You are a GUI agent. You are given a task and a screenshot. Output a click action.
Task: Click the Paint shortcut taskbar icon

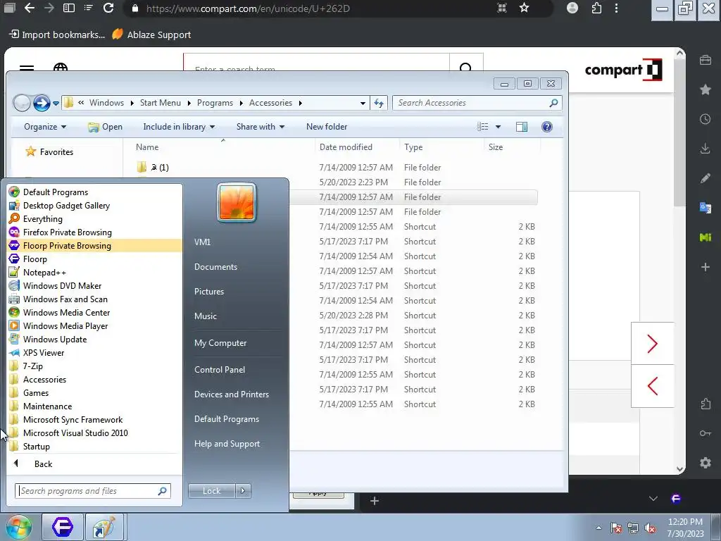tap(104, 527)
